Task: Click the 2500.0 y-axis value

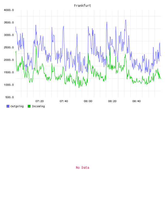Action: pyautogui.click(x=9, y=47)
